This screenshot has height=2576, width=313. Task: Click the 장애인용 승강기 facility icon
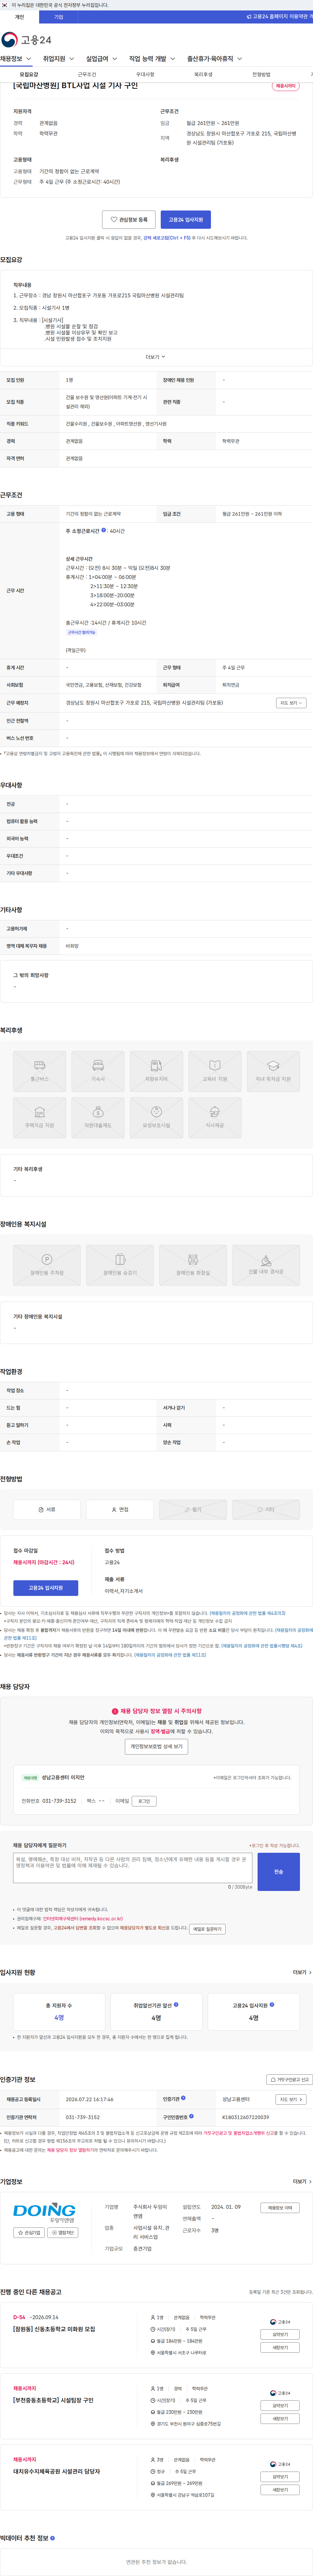point(120,1265)
